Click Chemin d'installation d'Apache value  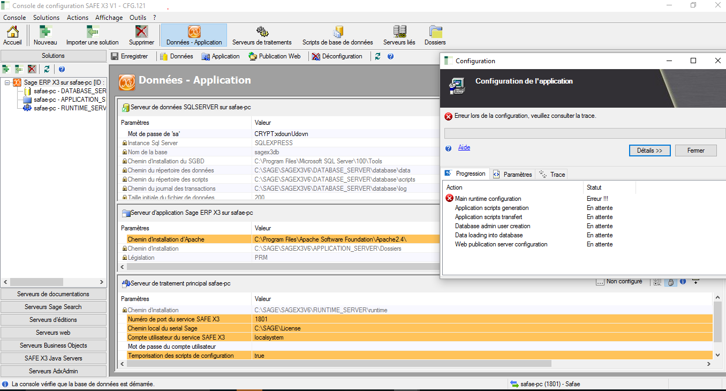click(345, 239)
